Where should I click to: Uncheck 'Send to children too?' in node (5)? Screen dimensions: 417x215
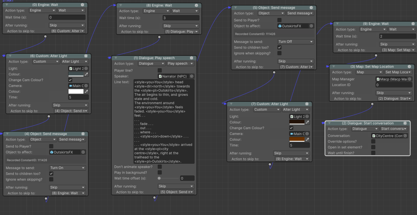click(279, 47)
